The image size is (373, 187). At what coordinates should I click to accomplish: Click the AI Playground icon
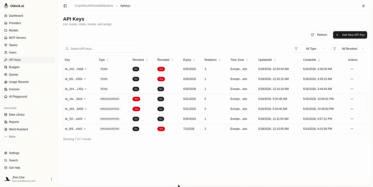[x=6, y=97]
